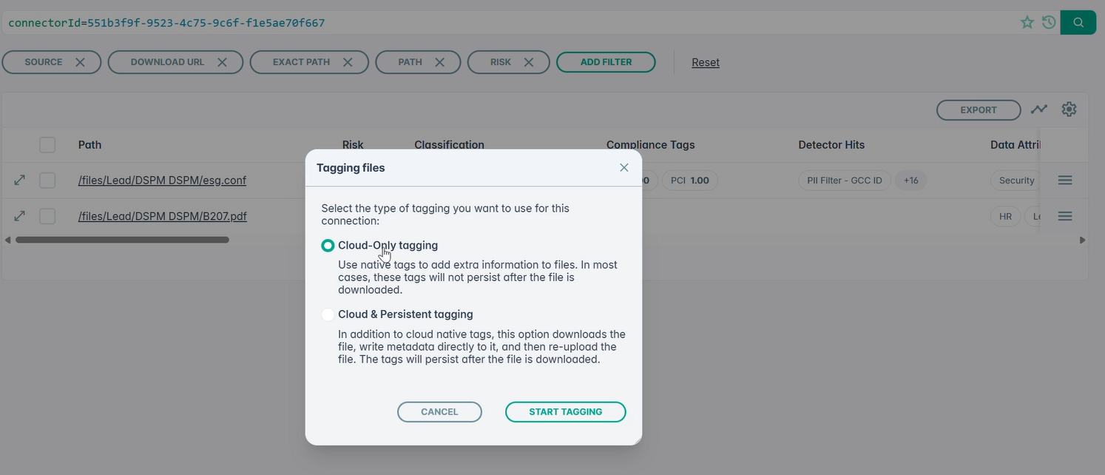Open the /files/Lead/DSPM DSPM/esg.conf link
This screenshot has height=475, width=1105.
coord(162,181)
